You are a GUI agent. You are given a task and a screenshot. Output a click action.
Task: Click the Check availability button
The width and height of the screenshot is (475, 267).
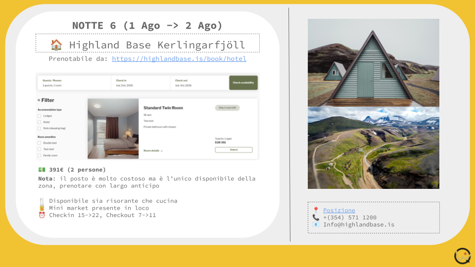coord(243,83)
